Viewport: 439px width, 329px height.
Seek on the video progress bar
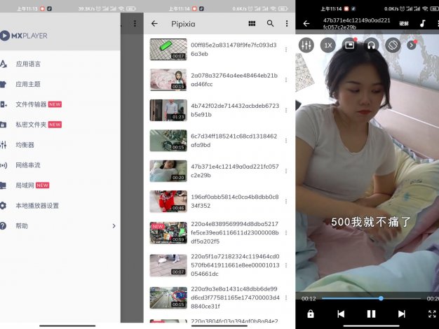coord(371,298)
